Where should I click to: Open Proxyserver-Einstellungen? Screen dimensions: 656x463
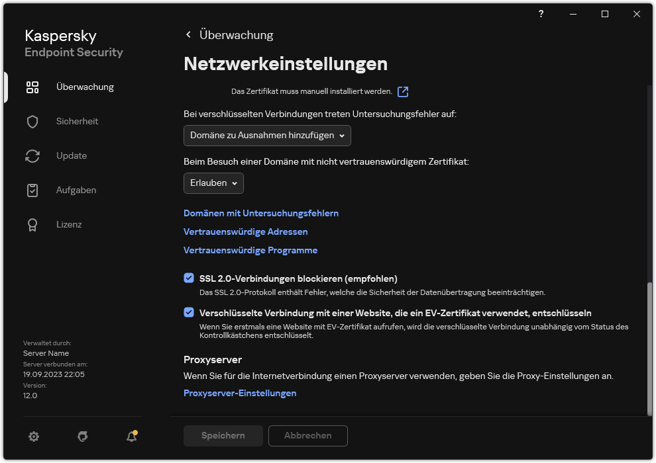pyautogui.click(x=240, y=393)
